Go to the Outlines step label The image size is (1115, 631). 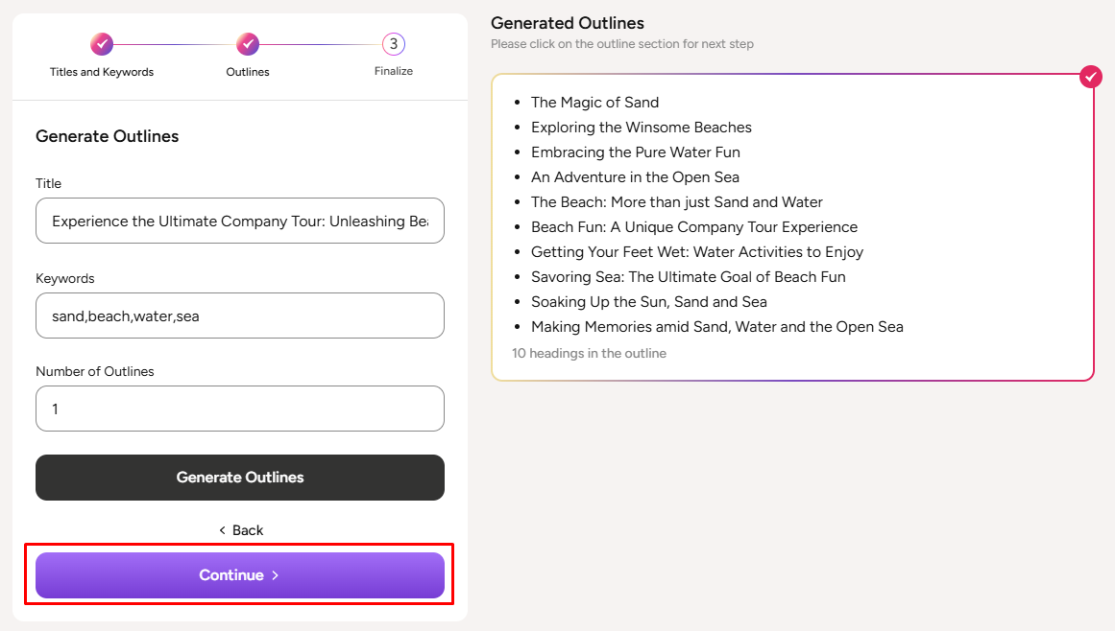coord(248,72)
